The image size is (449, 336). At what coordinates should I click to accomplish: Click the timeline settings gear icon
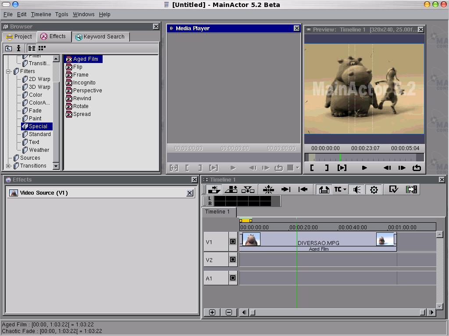pos(374,189)
